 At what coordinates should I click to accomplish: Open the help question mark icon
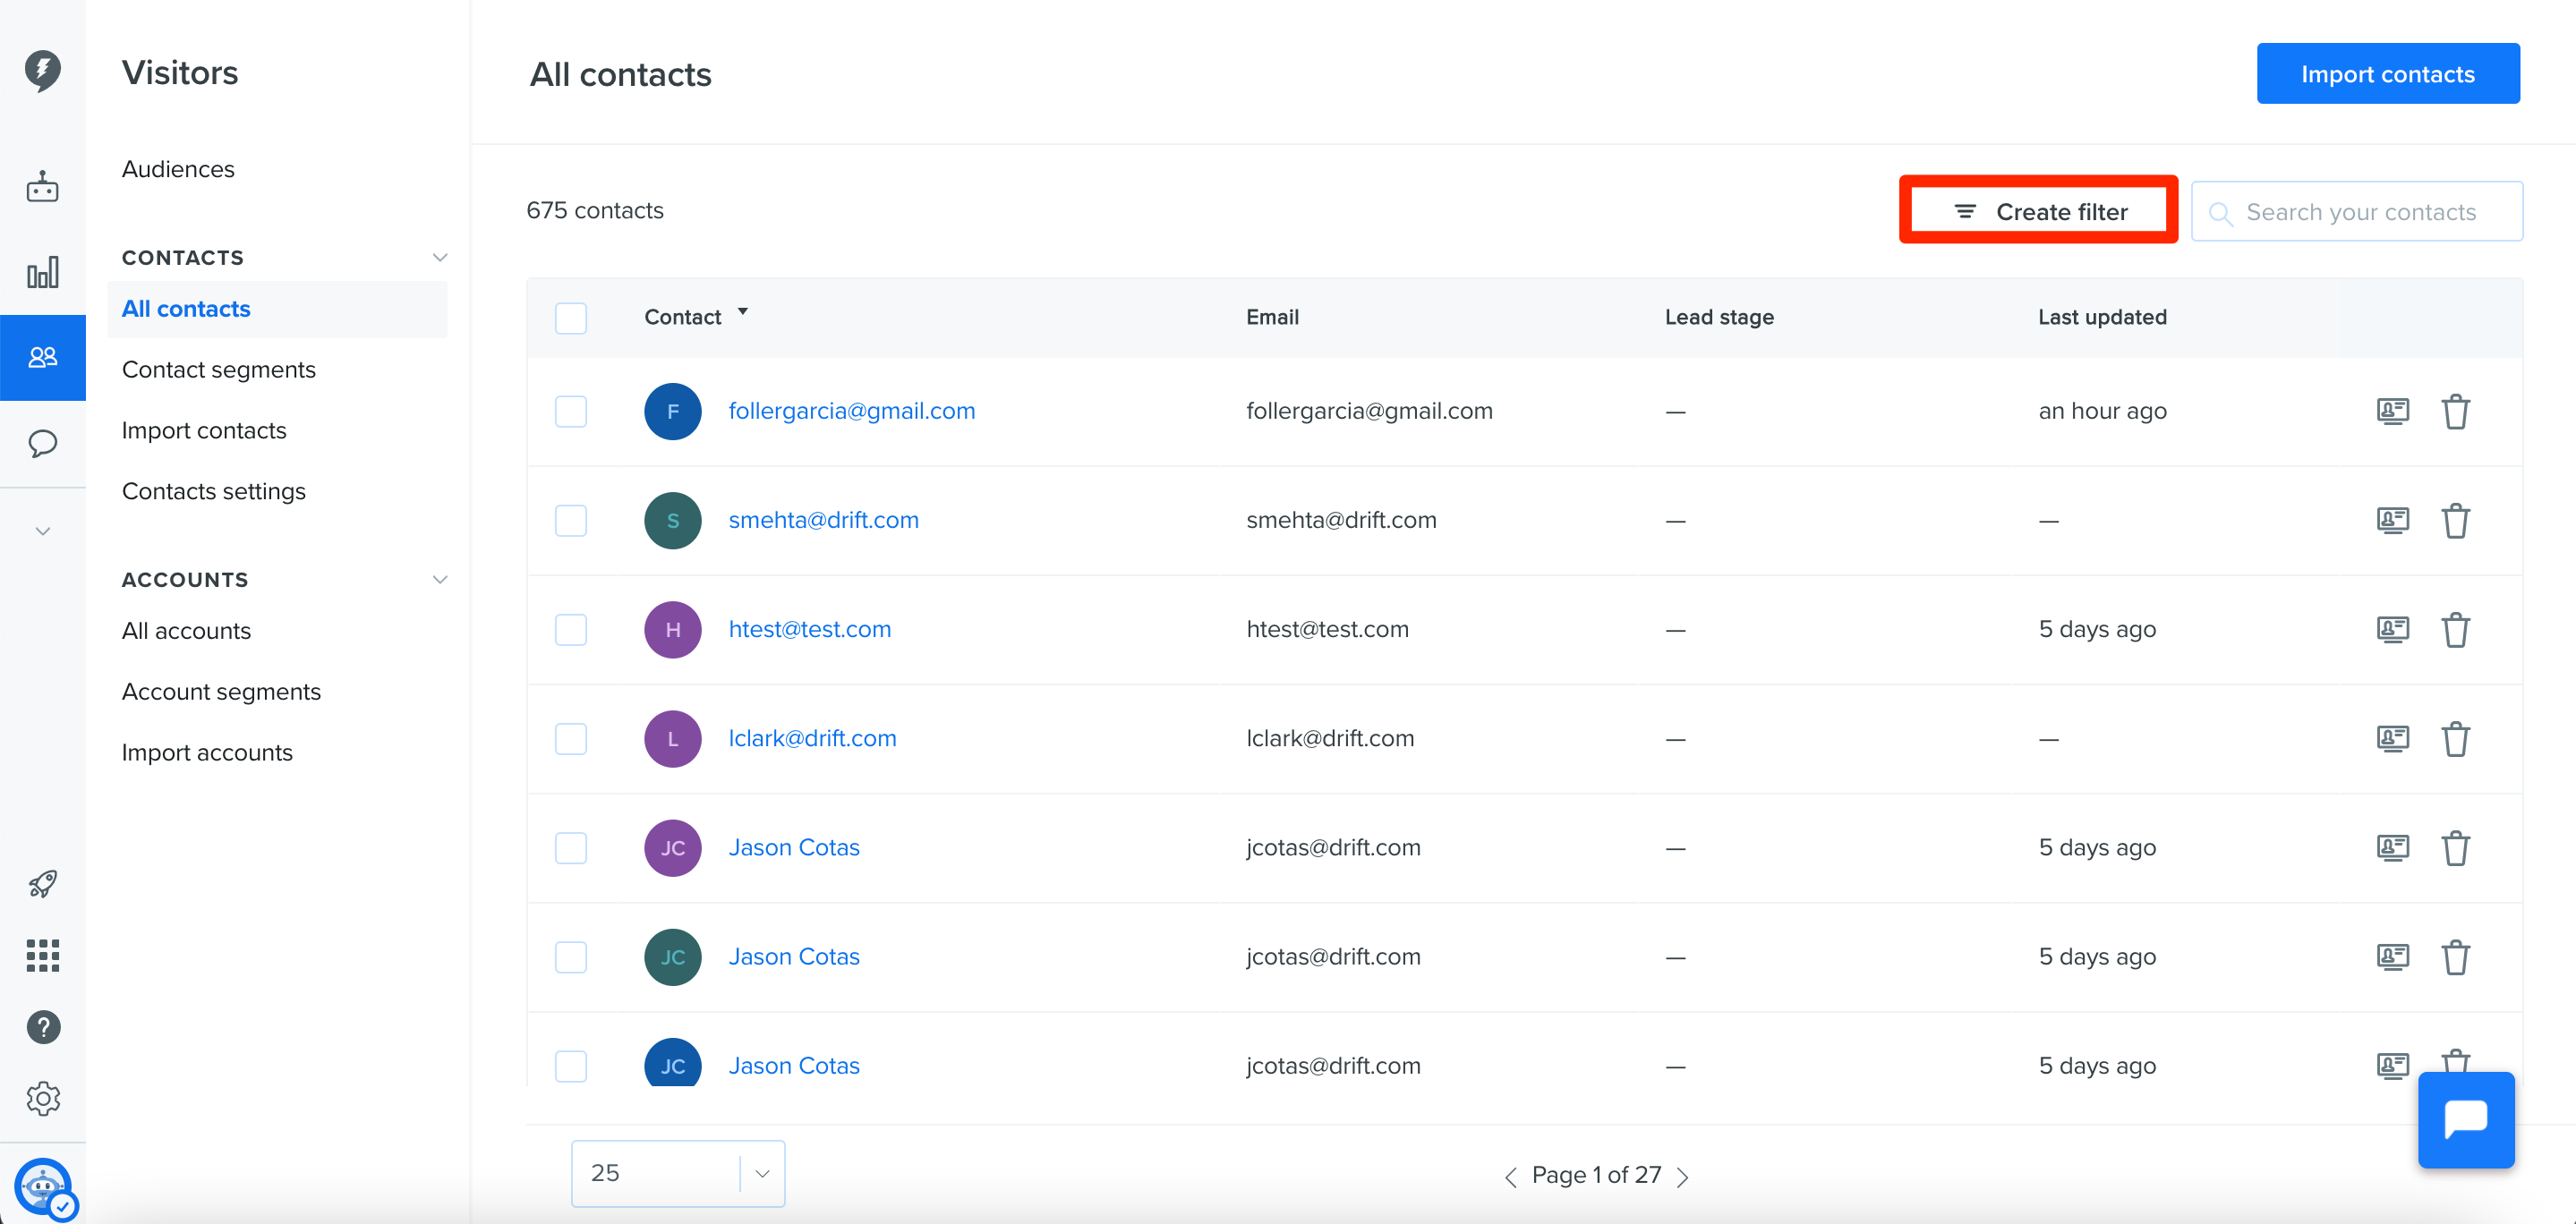(42, 1027)
